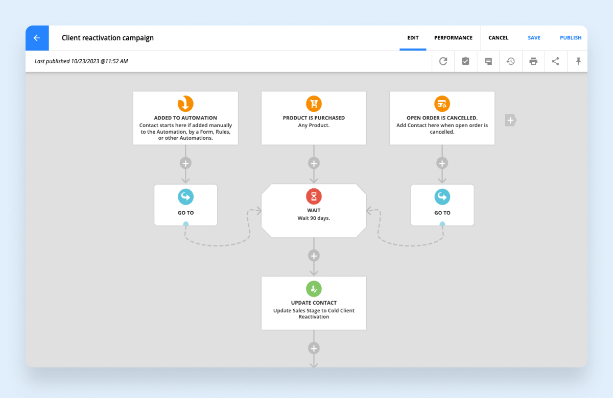The height and width of the screenshot is (398, 613).
Task: Open the checklist clipboard icon
Action: [465, 61]
